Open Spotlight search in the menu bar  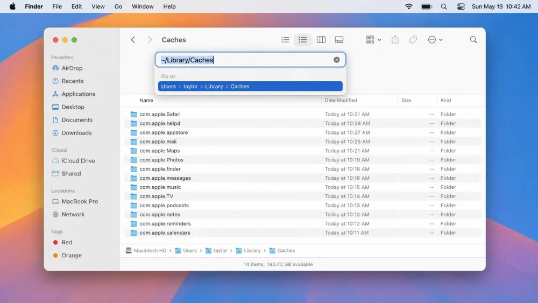click(444, 6)
